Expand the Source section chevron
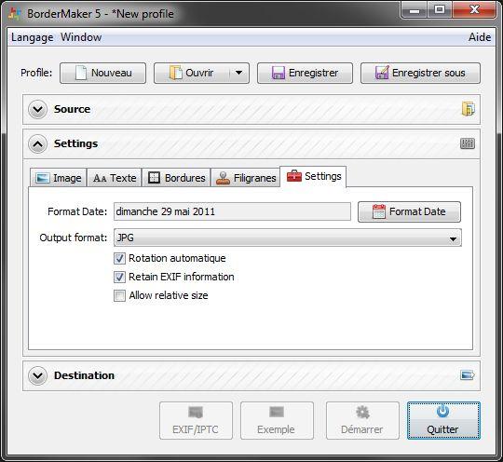The image size is (503, 462). click(38, 109)
